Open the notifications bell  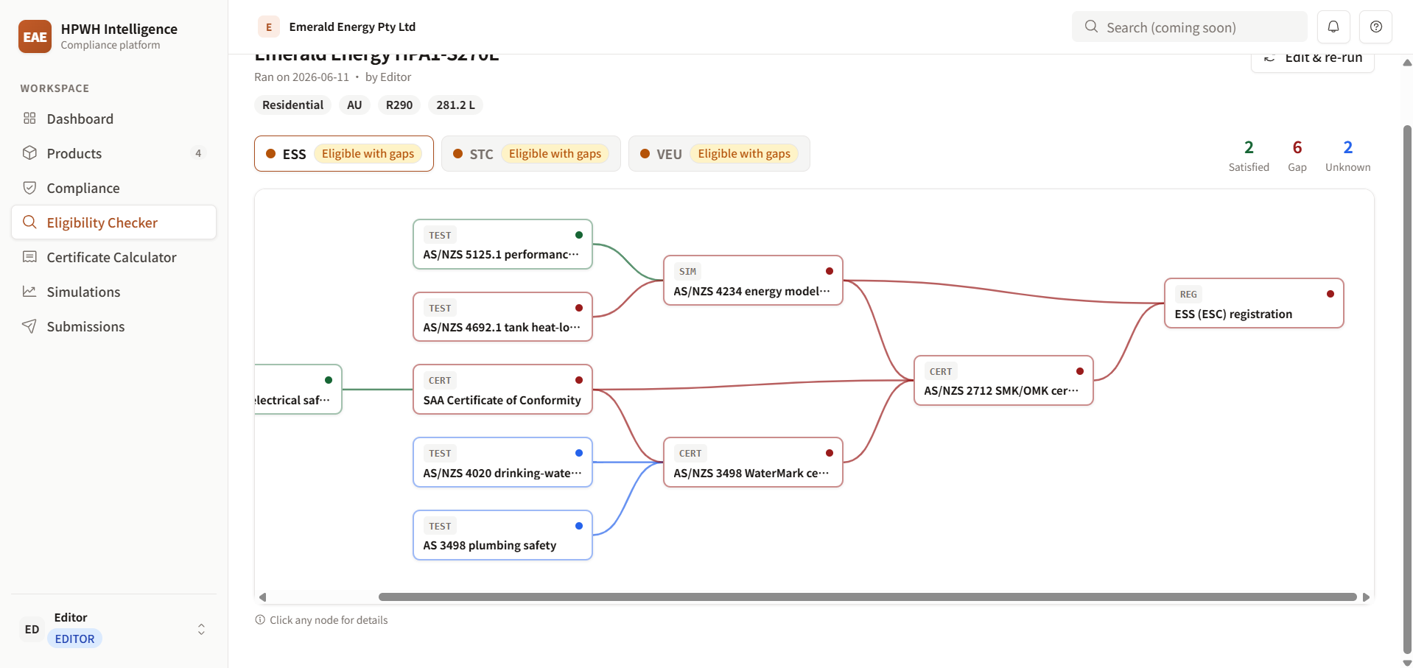pos(1333,27)
